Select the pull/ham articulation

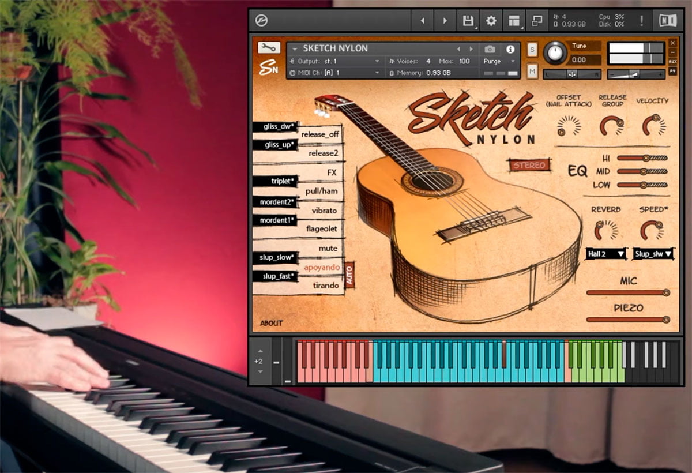pyautogui.click(x=322, y=191)
